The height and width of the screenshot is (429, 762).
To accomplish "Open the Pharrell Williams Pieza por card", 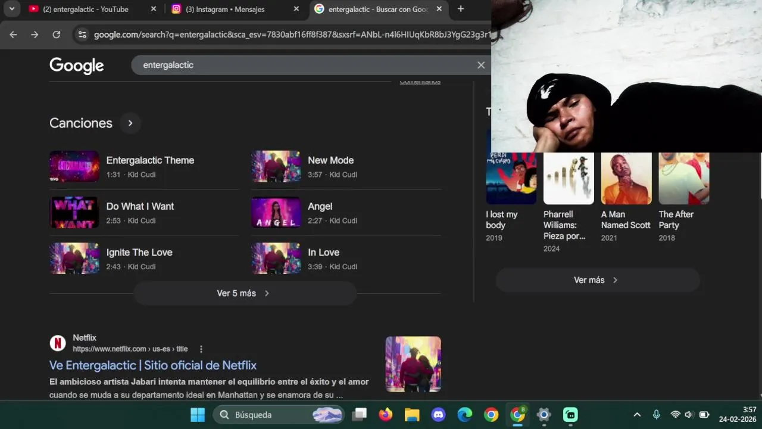I will [569, 203].
